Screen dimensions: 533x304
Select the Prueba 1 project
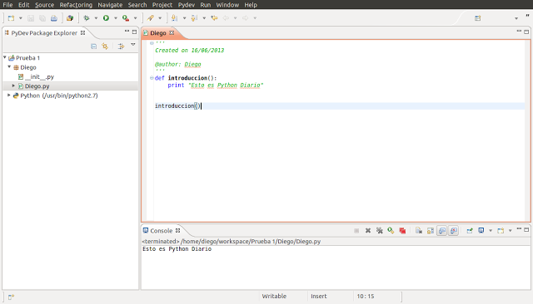pyautogui.click(x=27, y=58)
